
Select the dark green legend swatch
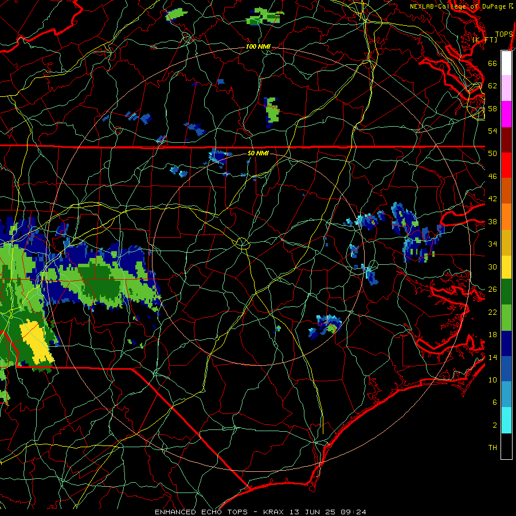pos(506,292)
